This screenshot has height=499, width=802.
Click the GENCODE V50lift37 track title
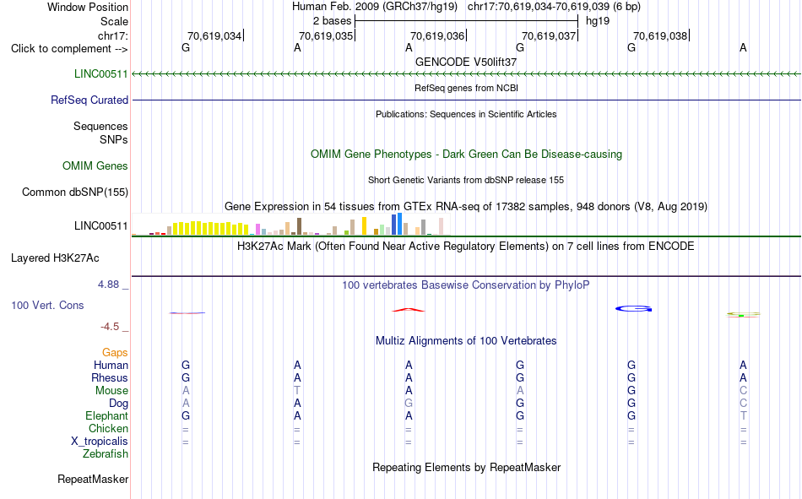tap(466, 62)
